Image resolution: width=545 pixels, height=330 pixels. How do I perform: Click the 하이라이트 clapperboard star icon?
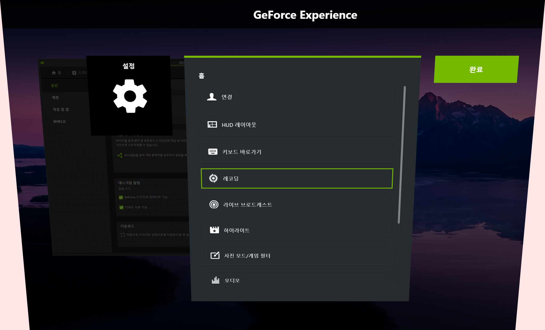coord(214,230)
